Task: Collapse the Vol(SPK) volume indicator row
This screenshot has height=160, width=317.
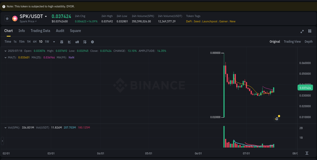Action: [x=5, y=127]
